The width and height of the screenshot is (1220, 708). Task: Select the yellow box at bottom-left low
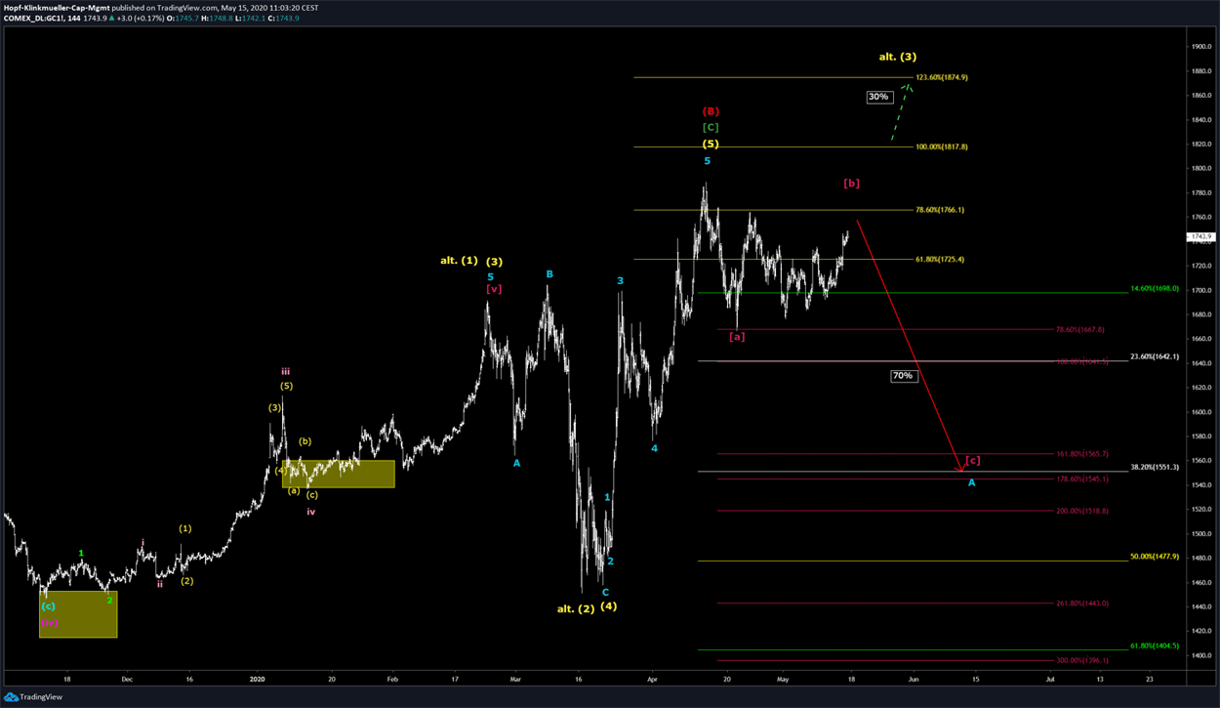pos(78,614)
